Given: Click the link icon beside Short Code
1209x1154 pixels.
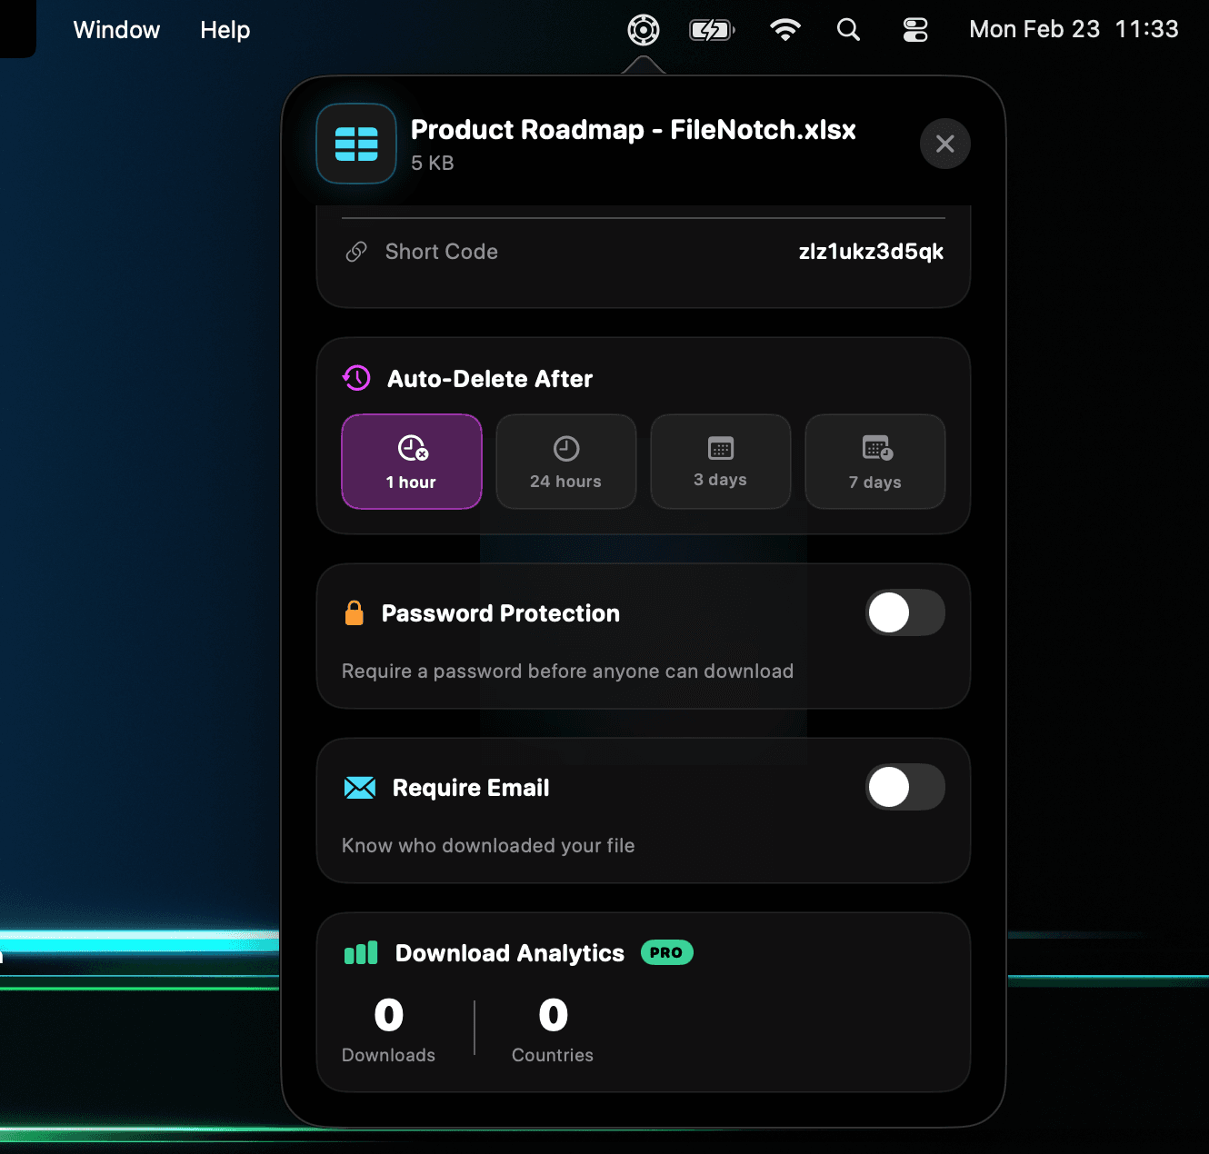Looking at the screenshot, I should 355,252.
